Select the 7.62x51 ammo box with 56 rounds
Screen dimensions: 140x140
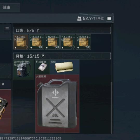pos(83,42)
